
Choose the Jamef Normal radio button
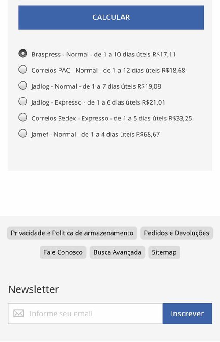[x=23, y=133]
